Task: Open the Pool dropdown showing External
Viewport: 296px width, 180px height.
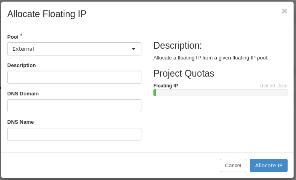Action: tap(74, 49)
